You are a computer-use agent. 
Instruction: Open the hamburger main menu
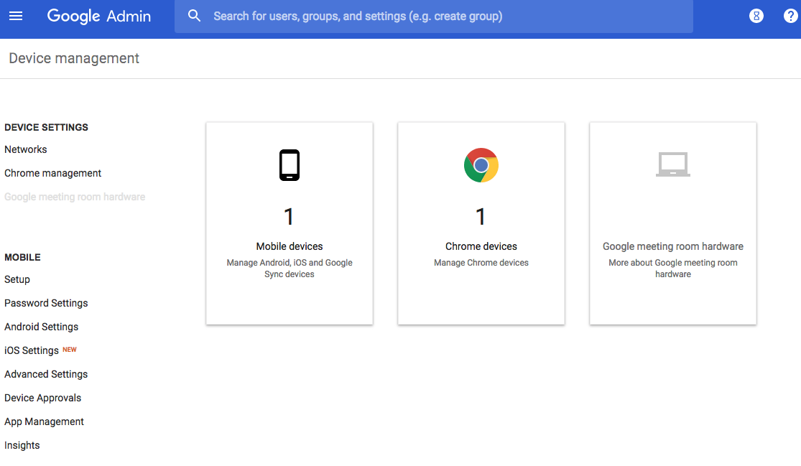click(x=16, y=16)
